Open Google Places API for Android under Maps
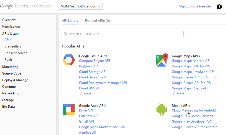Viewport: 226px width, 135px height. coord(195,77)
